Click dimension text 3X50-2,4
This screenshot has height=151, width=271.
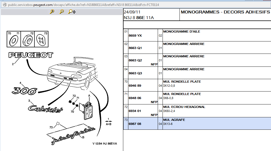click(x=169, y=111)
